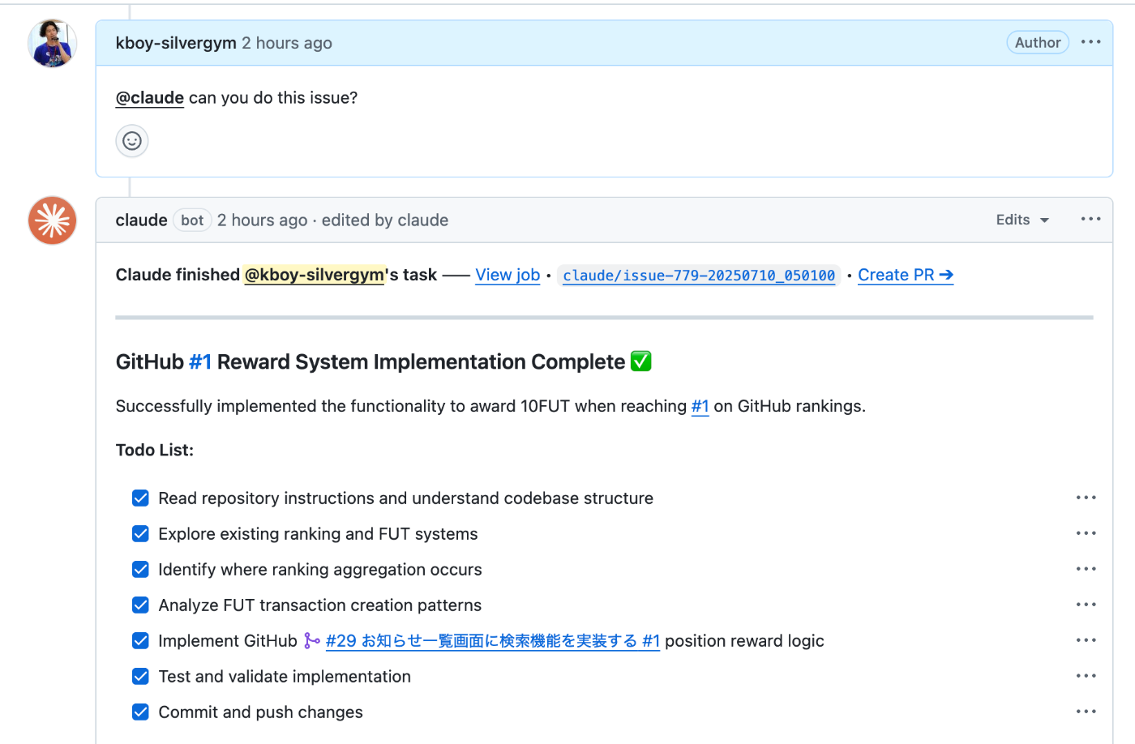Open pull request #29 link in the todo list
Viewport: 1135px width, 744px height.
[493, 641]
